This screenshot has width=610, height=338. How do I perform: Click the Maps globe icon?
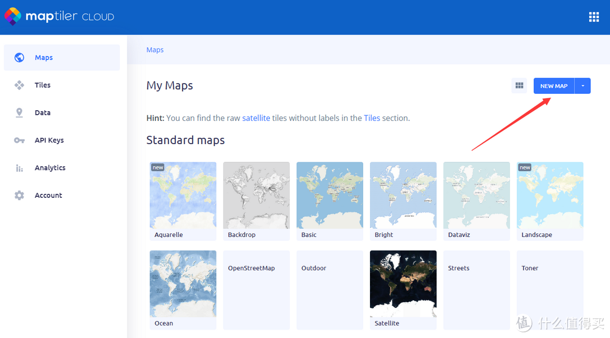coord(19,58)
